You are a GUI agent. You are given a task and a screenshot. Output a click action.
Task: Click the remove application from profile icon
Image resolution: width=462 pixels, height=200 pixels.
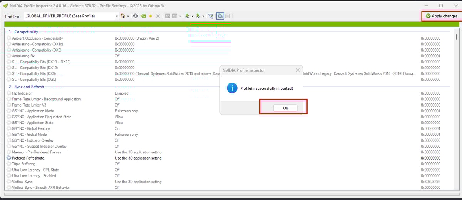175,16
